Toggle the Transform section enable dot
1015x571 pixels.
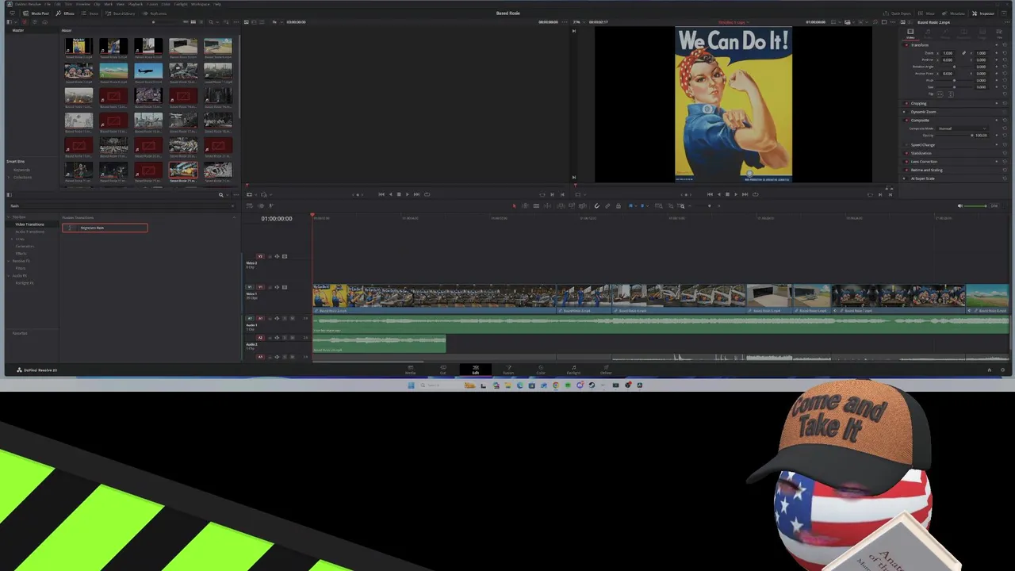(906, 45)
